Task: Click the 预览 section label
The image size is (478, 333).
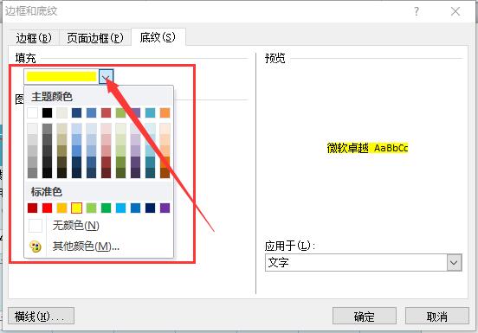Action: [x=275, y=58]
